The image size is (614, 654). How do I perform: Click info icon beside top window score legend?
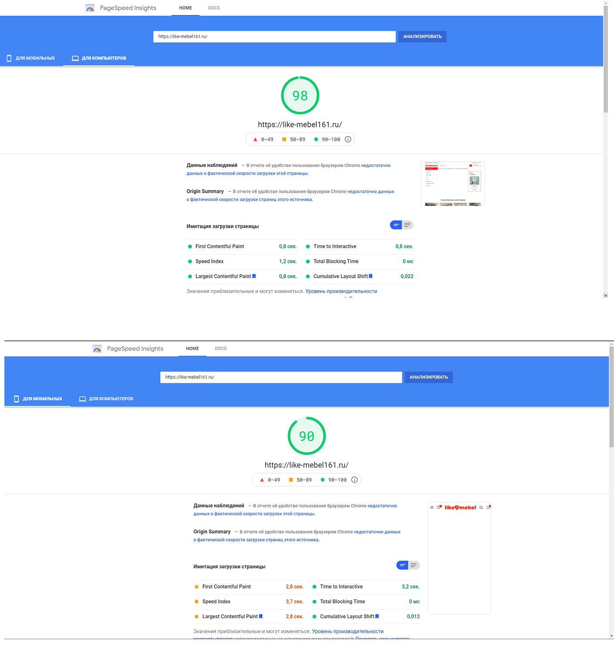[x=348, y=140]
